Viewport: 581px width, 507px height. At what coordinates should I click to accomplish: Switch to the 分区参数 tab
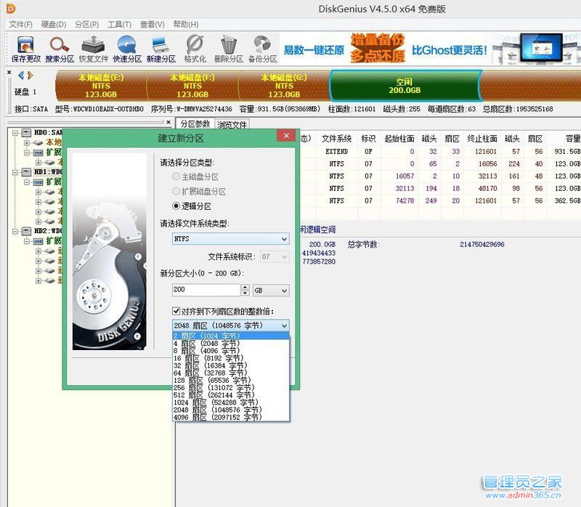[x=195, y=123]
